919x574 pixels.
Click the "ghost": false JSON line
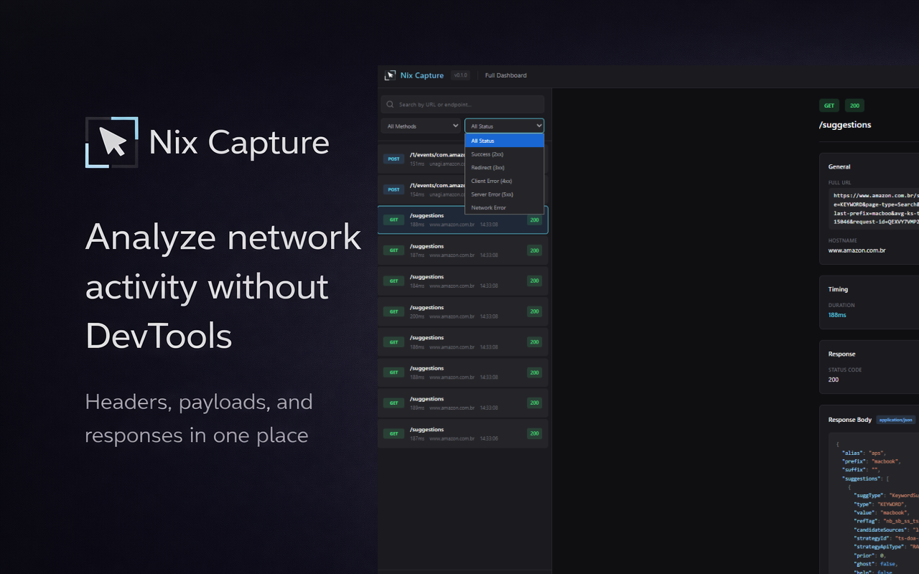click(874, 564)
